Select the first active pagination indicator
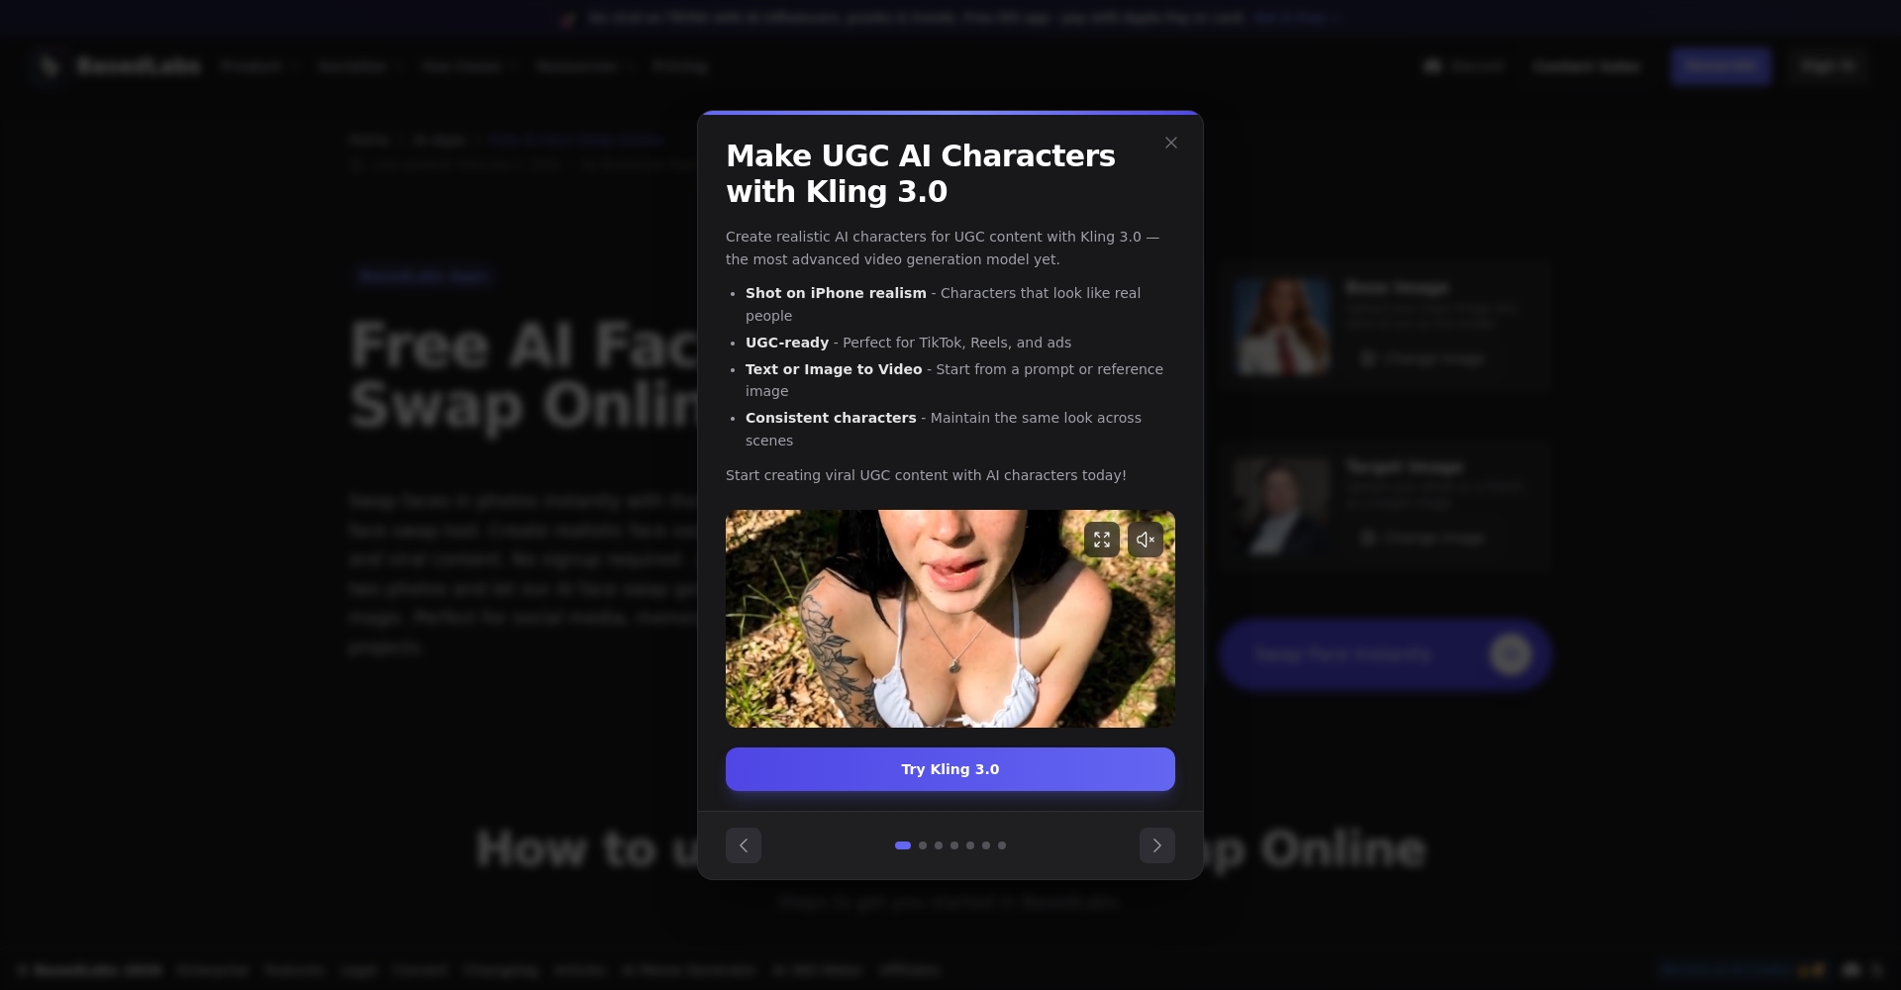Image resolution: width=1901 pixels, height=990 pixels. click(903, 845)
